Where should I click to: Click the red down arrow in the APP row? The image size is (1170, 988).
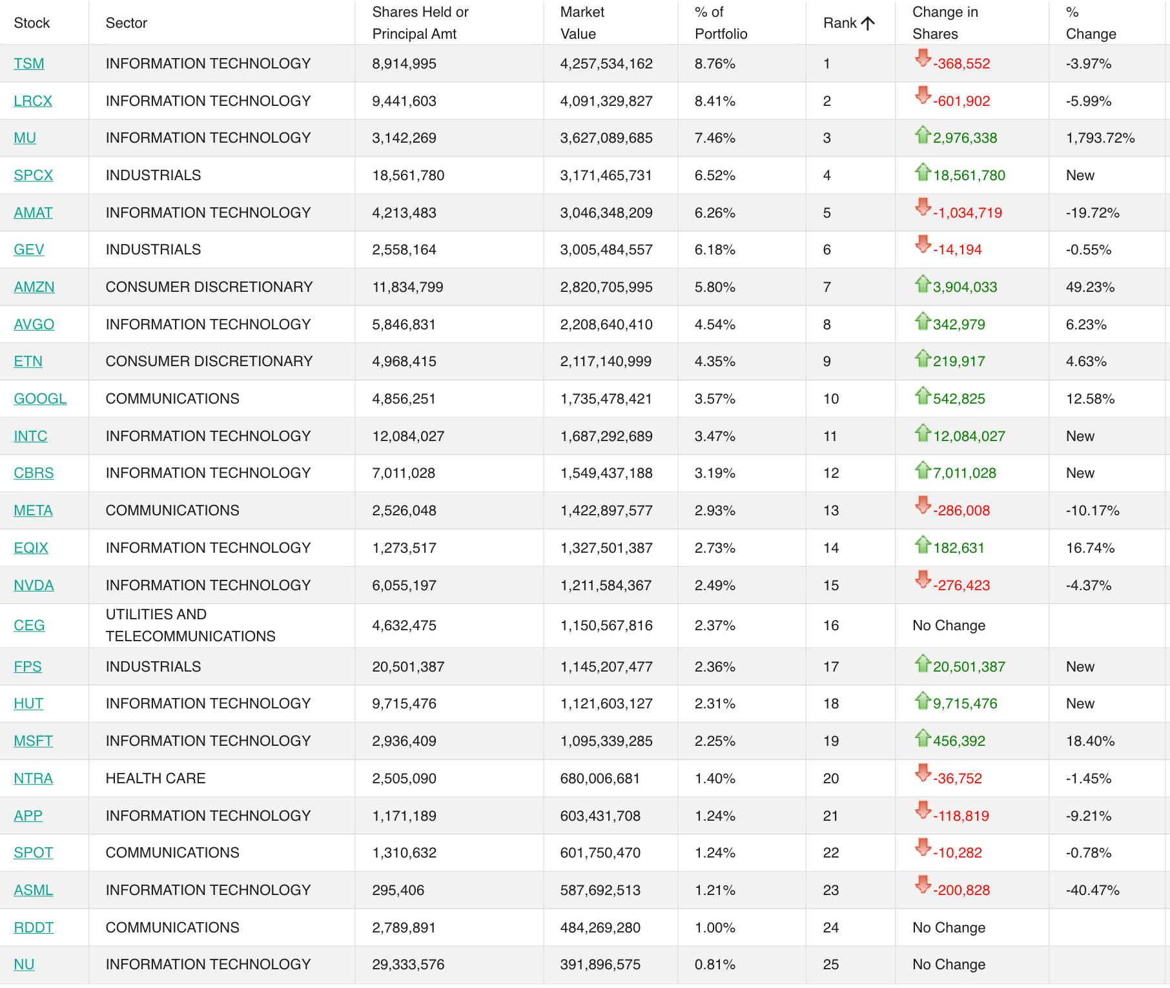tap(923, 810)
